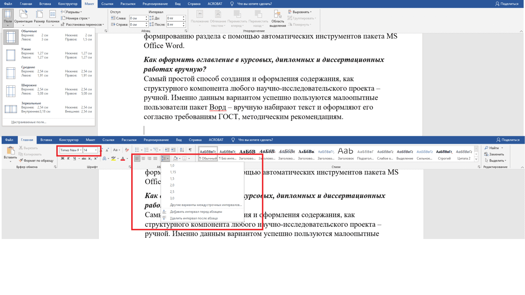Click Заменить replace button
The height and width of the screenshot is (295, 525).
click(494, 154)
